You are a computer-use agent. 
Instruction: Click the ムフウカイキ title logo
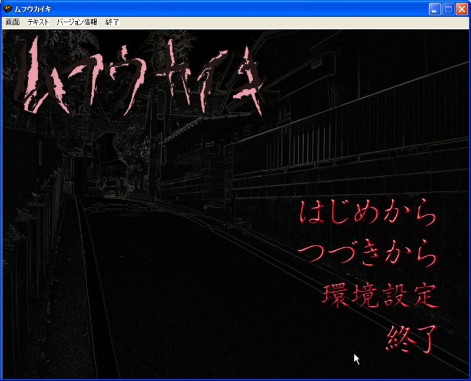[140, 77]
